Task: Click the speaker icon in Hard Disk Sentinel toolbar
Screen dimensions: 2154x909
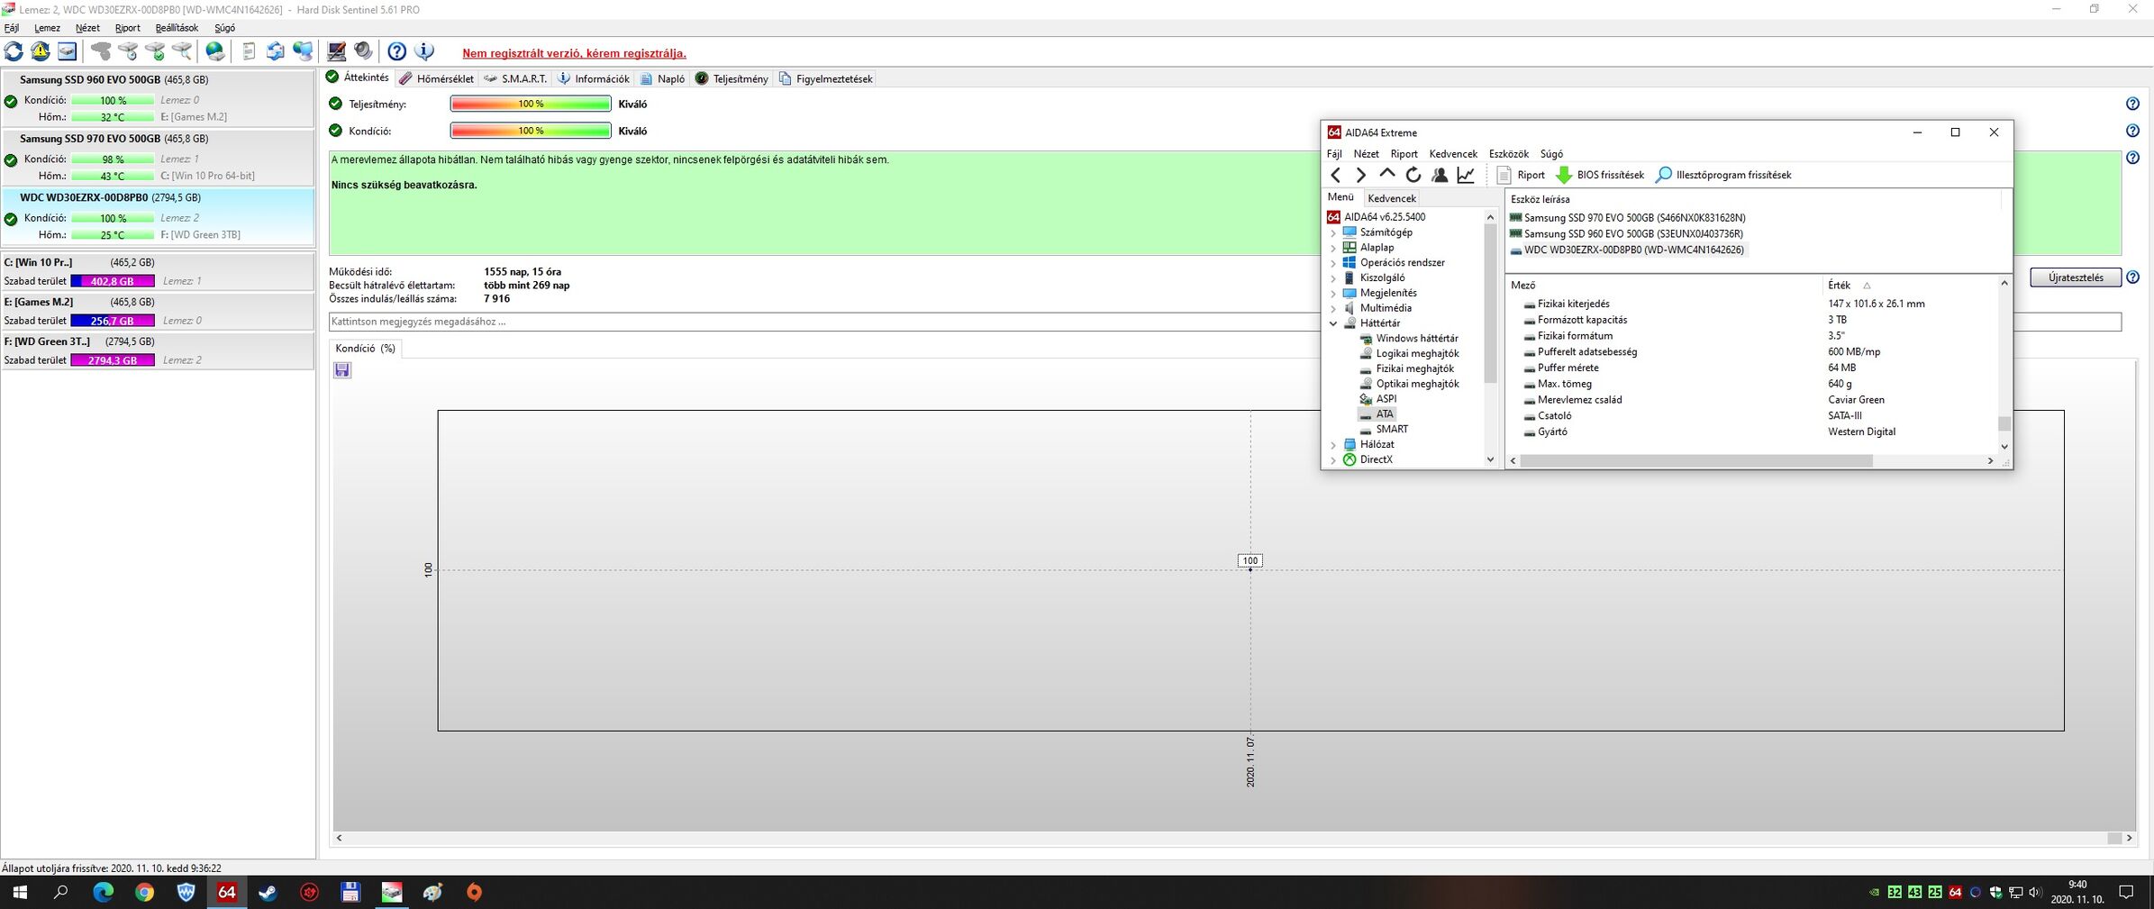Action: pos(363,51)
